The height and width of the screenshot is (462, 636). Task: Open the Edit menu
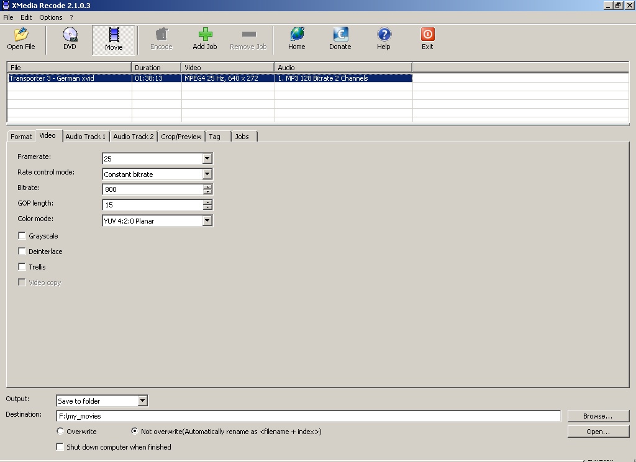[x=26, y=17]
